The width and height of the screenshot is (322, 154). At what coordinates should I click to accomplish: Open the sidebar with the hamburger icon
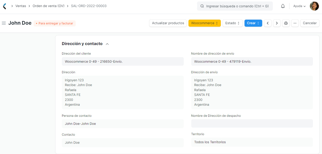click(x=4, y=23)
